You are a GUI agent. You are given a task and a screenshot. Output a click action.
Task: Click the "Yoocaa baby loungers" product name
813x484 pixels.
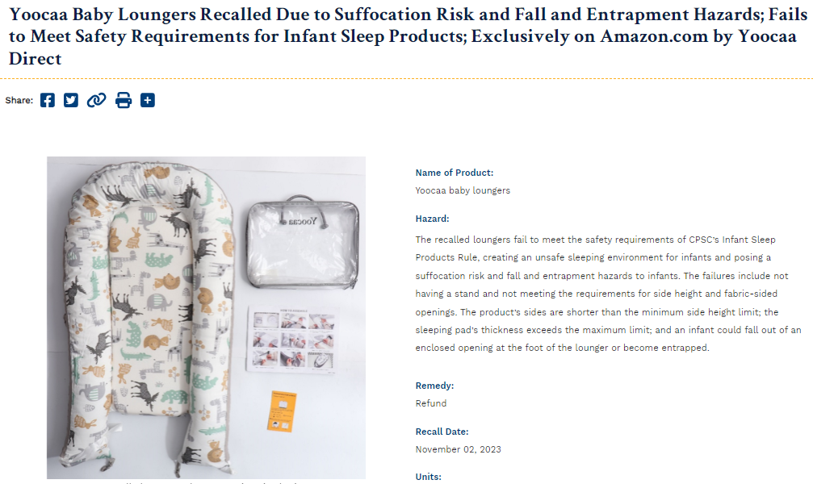pyautogui.click(x=463, y=190)
